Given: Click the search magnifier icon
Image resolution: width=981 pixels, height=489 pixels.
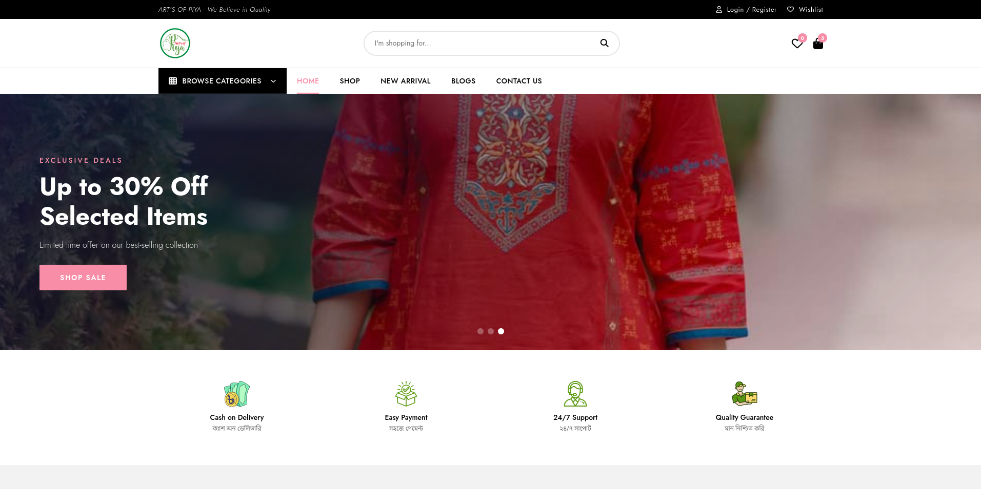Looking at the screenshot, I should click(604, 43).
